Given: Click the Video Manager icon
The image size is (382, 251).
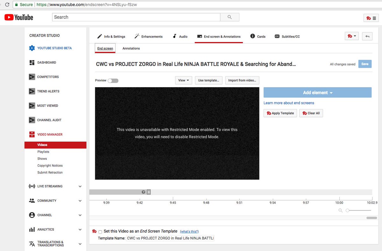Looking at the screenshot, I should pyautogui.click(x=32, y=134).
